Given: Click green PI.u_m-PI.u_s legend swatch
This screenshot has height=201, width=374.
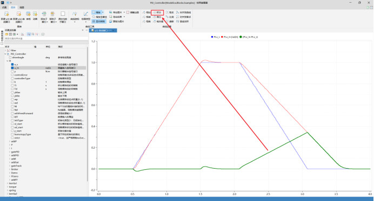Looking at the screenshot, I should tap(241, 37).
